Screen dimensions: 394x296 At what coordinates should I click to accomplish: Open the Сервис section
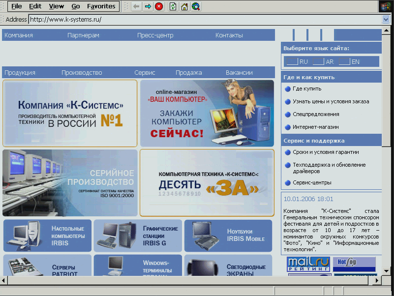pyautogui.click(x=145, y=73)
